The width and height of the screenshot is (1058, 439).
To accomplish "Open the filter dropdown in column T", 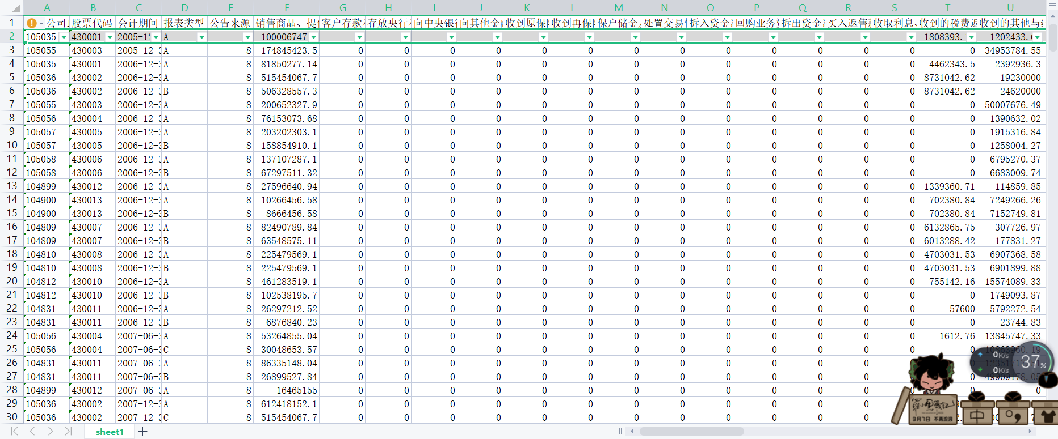I will click(x=971, y=37).
